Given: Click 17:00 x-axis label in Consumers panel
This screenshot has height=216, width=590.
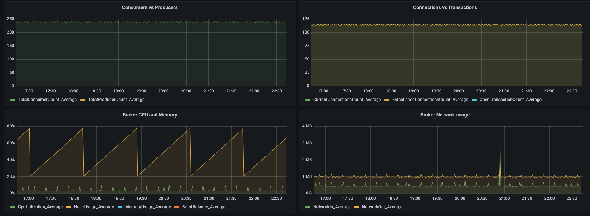Looking at the screenshot, I should coord(28,91).
